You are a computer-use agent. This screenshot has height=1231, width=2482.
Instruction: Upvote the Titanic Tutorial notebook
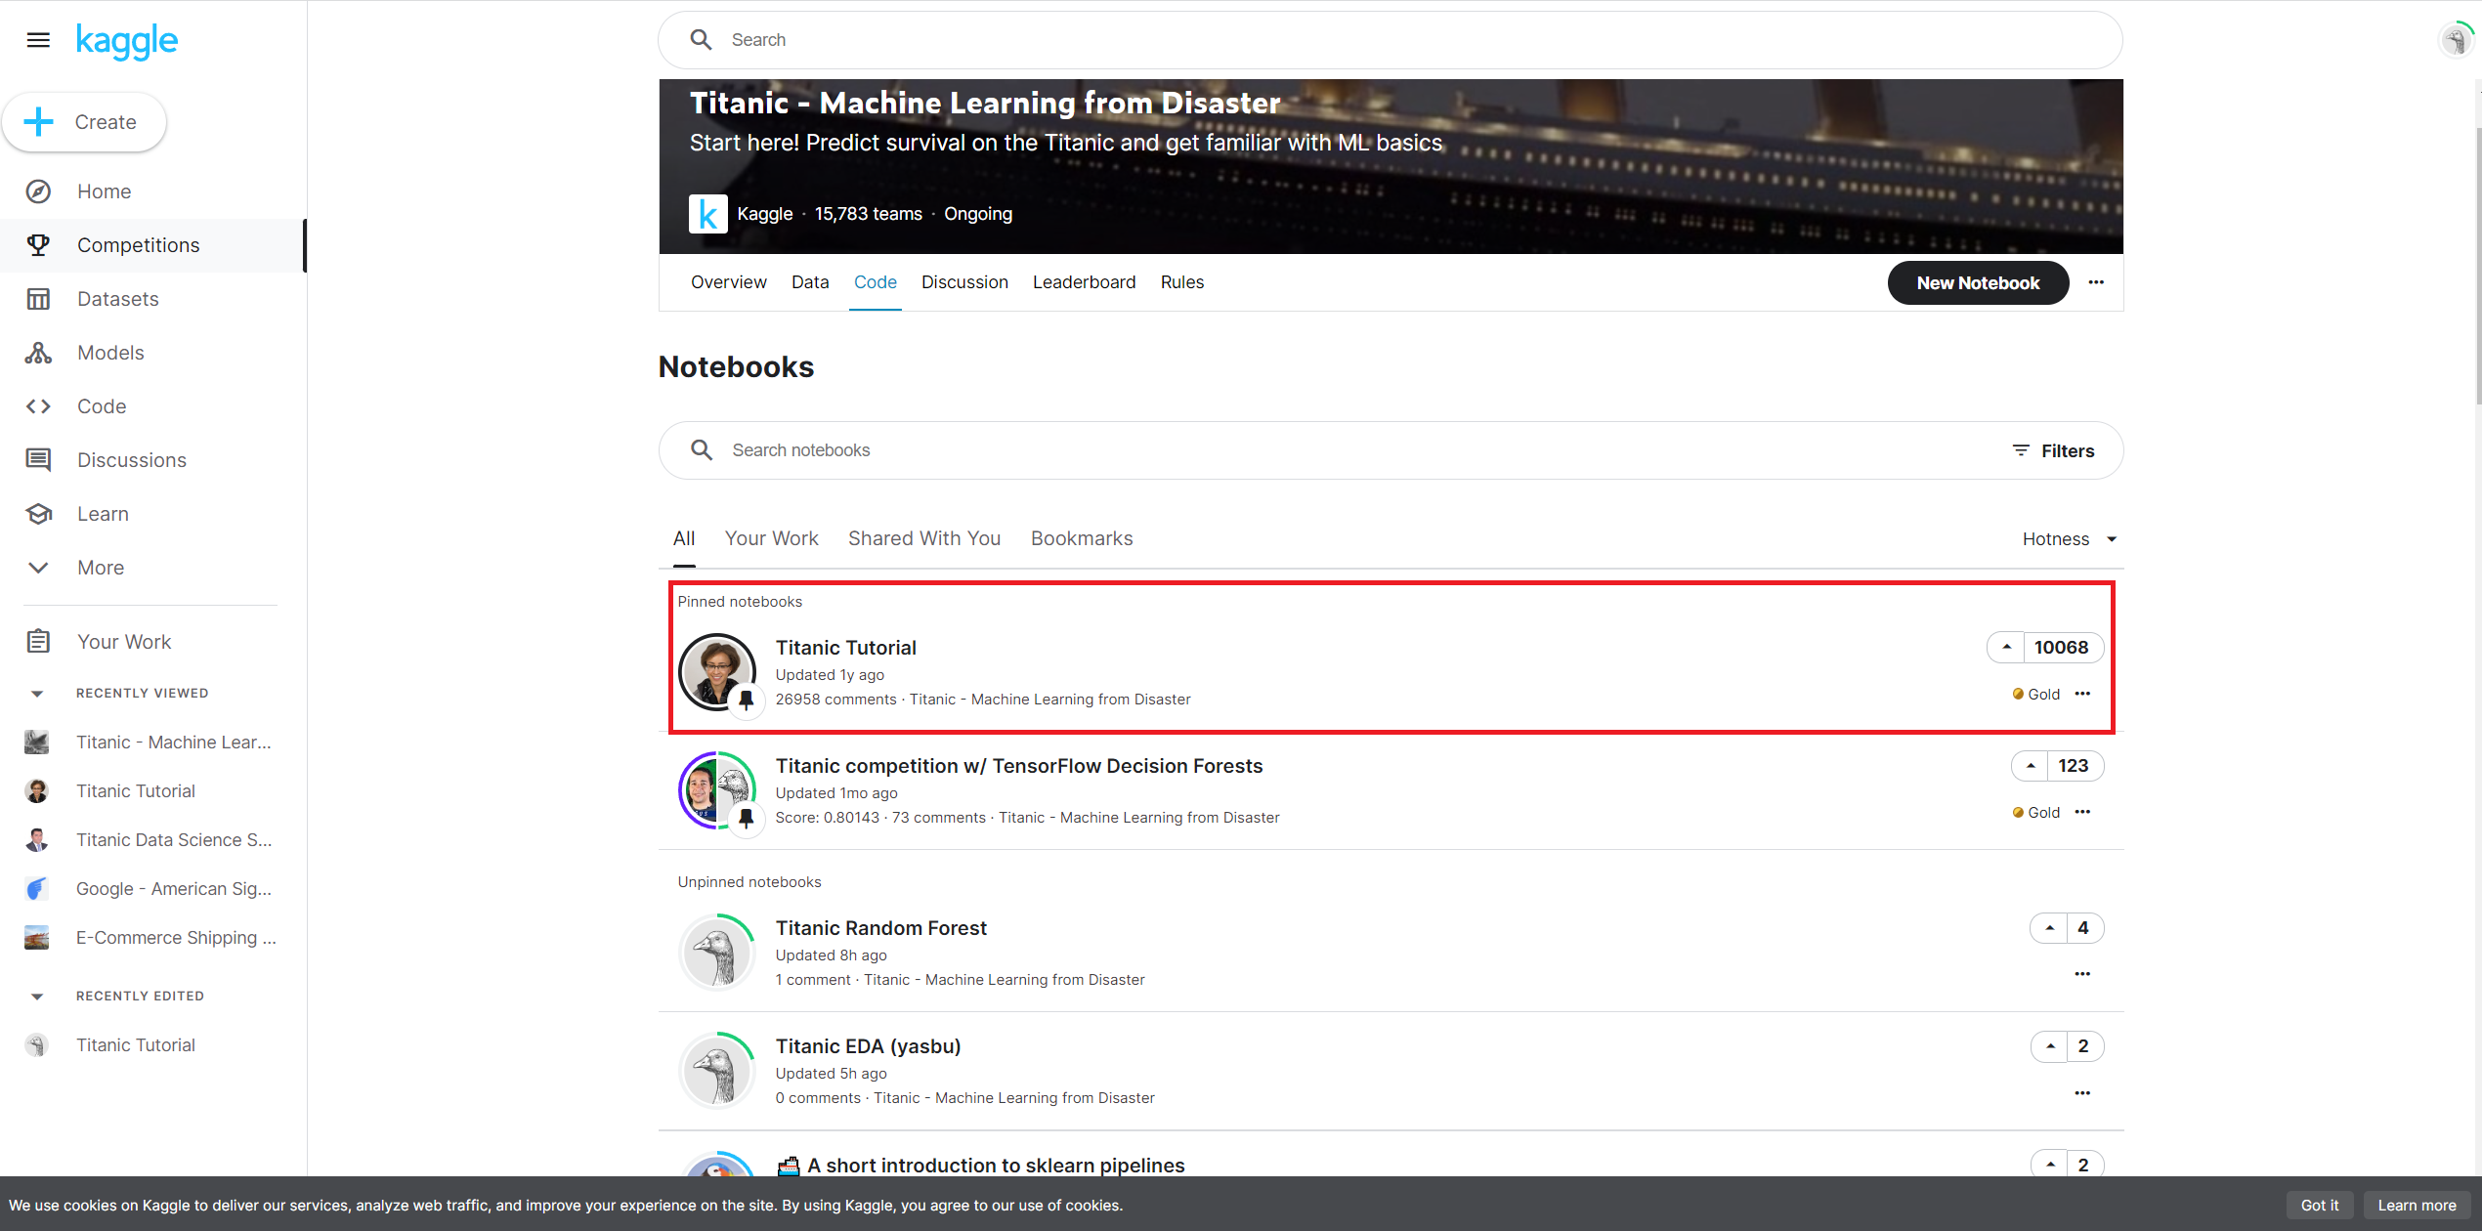(2006, 648)
